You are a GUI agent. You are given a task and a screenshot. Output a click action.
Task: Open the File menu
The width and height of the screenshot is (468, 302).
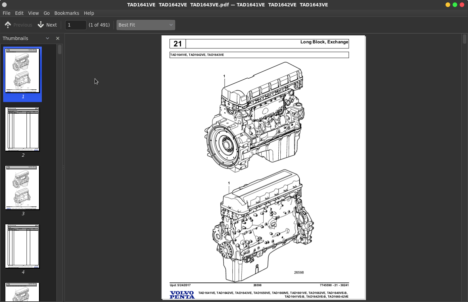(x=6, y=13)
